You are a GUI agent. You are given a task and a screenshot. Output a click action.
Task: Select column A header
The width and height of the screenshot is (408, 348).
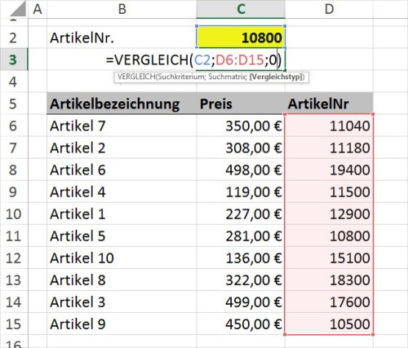click(38, 9)
